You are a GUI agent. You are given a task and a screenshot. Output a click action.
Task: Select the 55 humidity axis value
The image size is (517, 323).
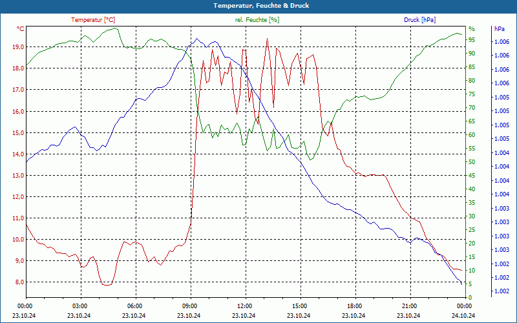[472, 149]
